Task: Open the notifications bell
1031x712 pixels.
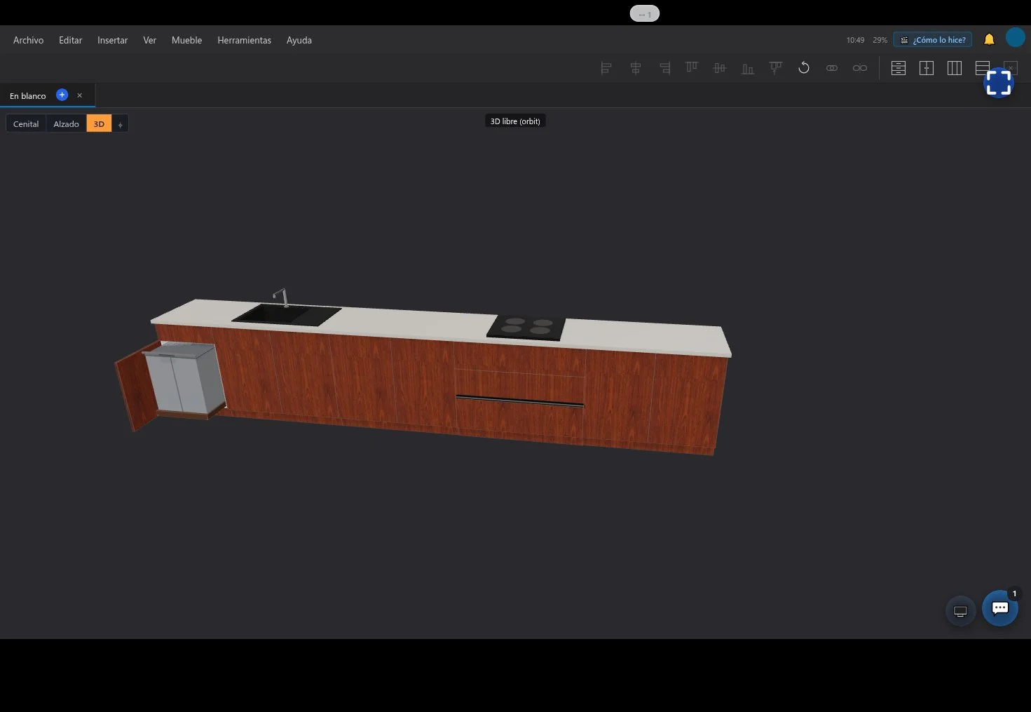Action: (x=989, y=40)
